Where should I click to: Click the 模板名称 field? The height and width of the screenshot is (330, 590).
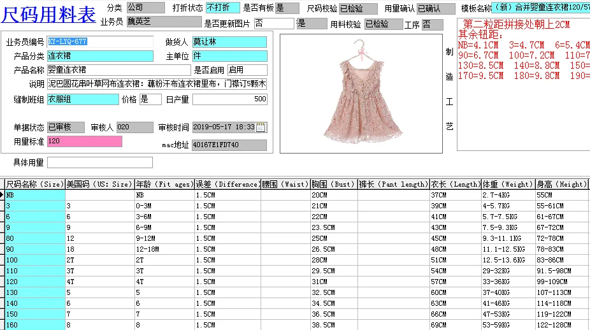click(x=541, y=7)
